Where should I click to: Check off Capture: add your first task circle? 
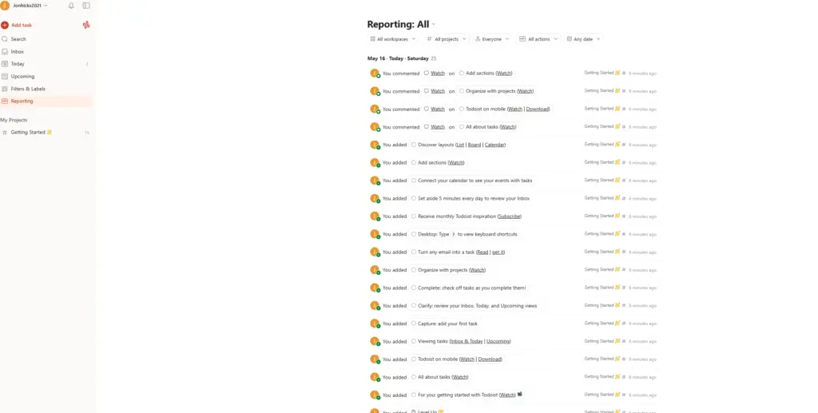(x=414, y=324)
